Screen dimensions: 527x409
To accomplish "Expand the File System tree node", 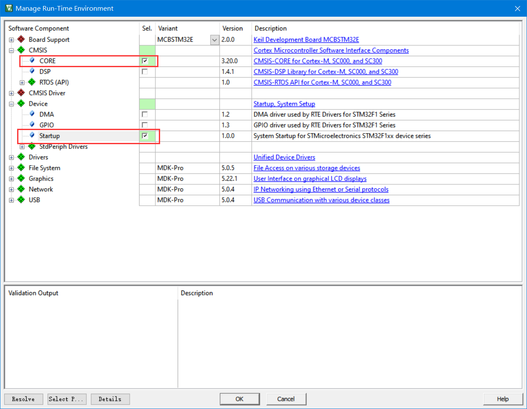I will (x=12, y=168).
